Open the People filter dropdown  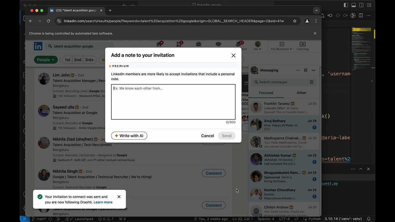pos(46,60)
